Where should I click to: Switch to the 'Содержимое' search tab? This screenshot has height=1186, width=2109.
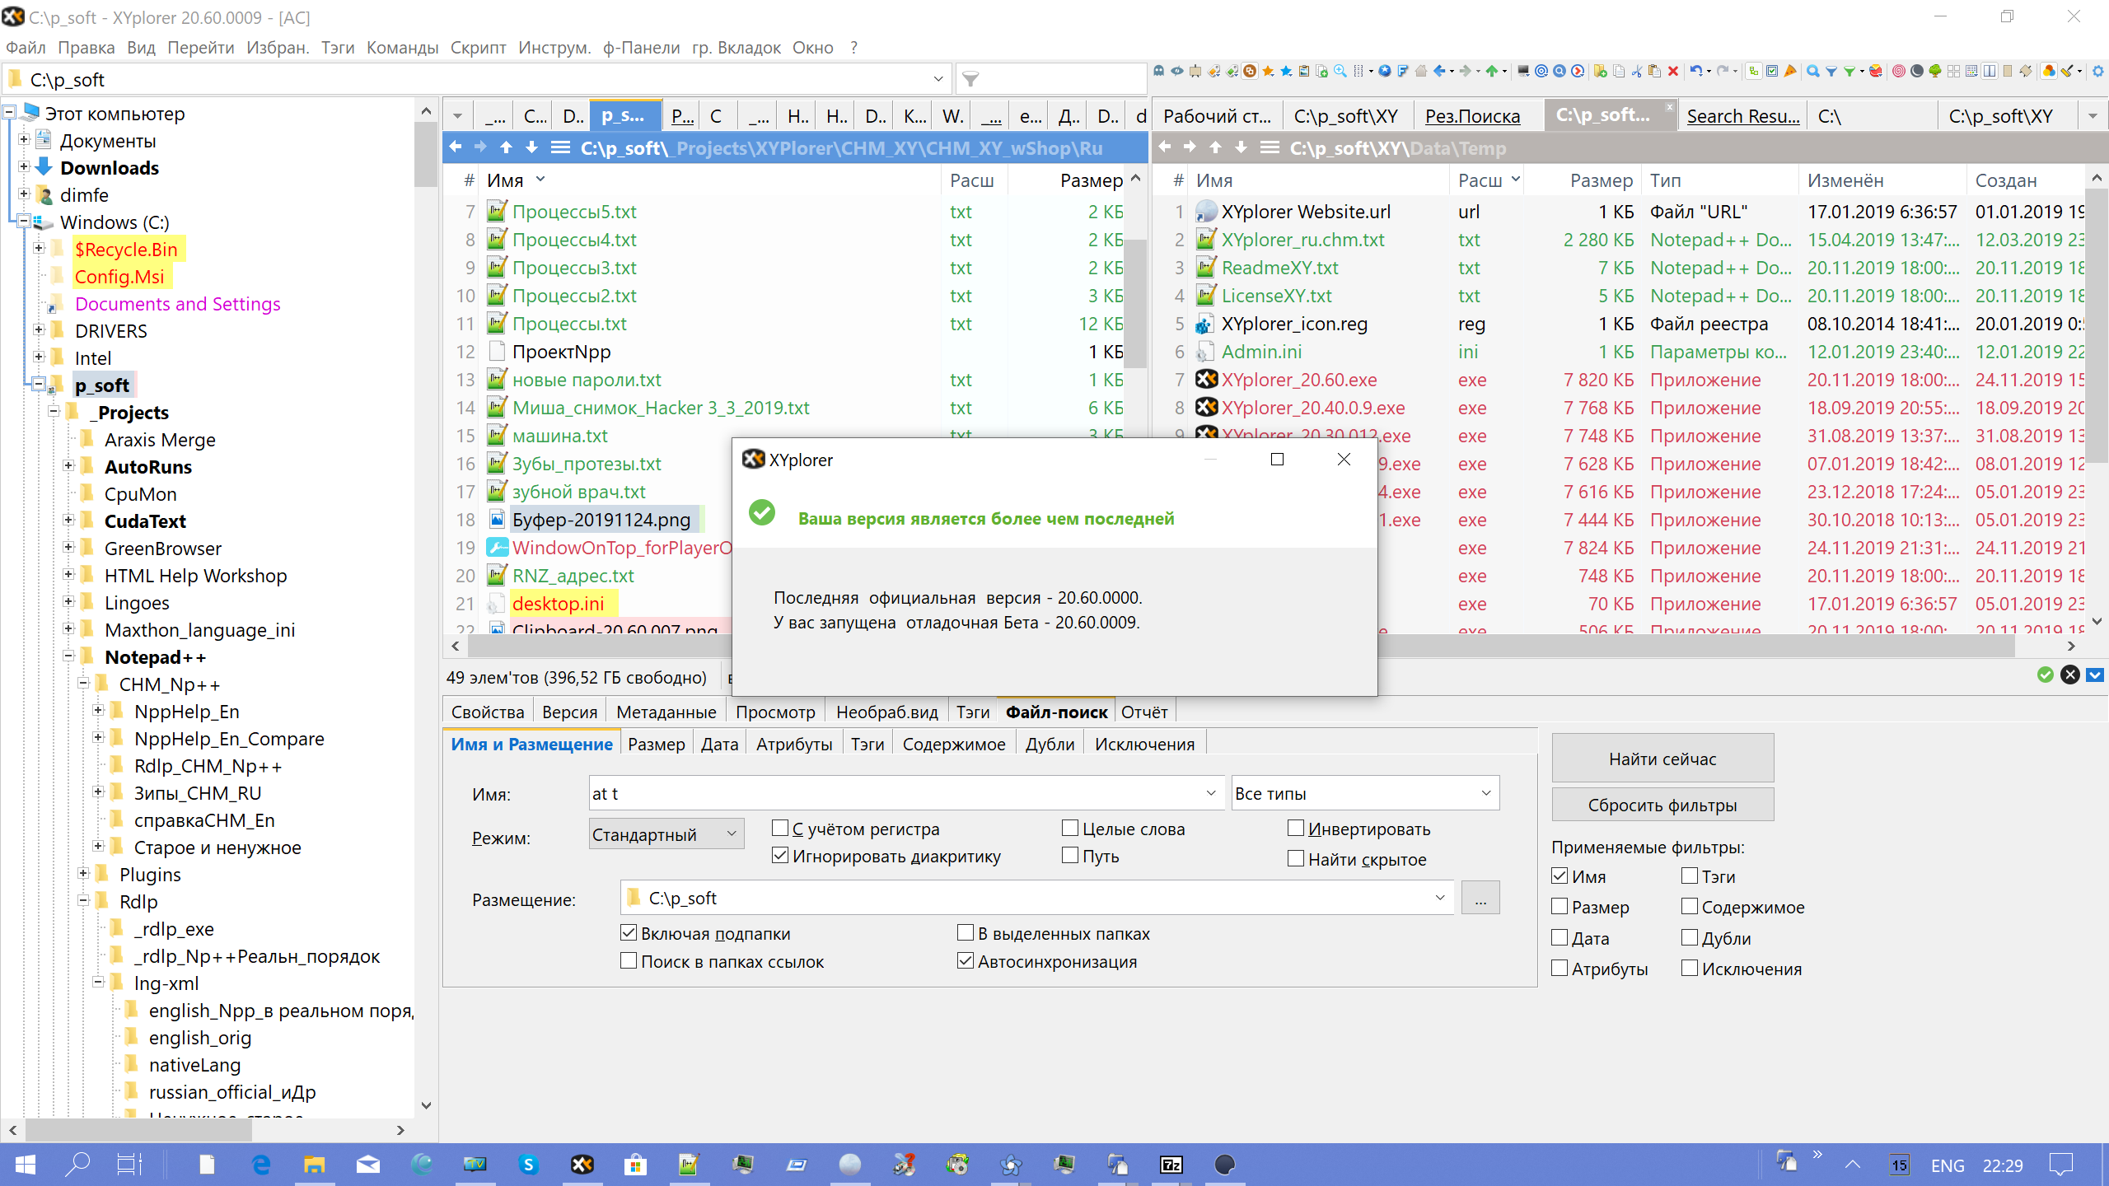(953, 744)
